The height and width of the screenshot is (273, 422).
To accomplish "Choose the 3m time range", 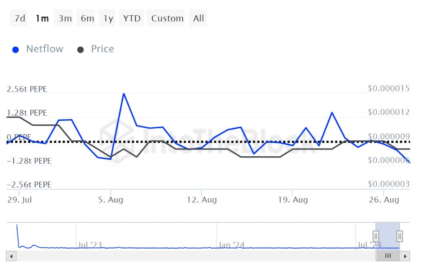I will [65, 18].
